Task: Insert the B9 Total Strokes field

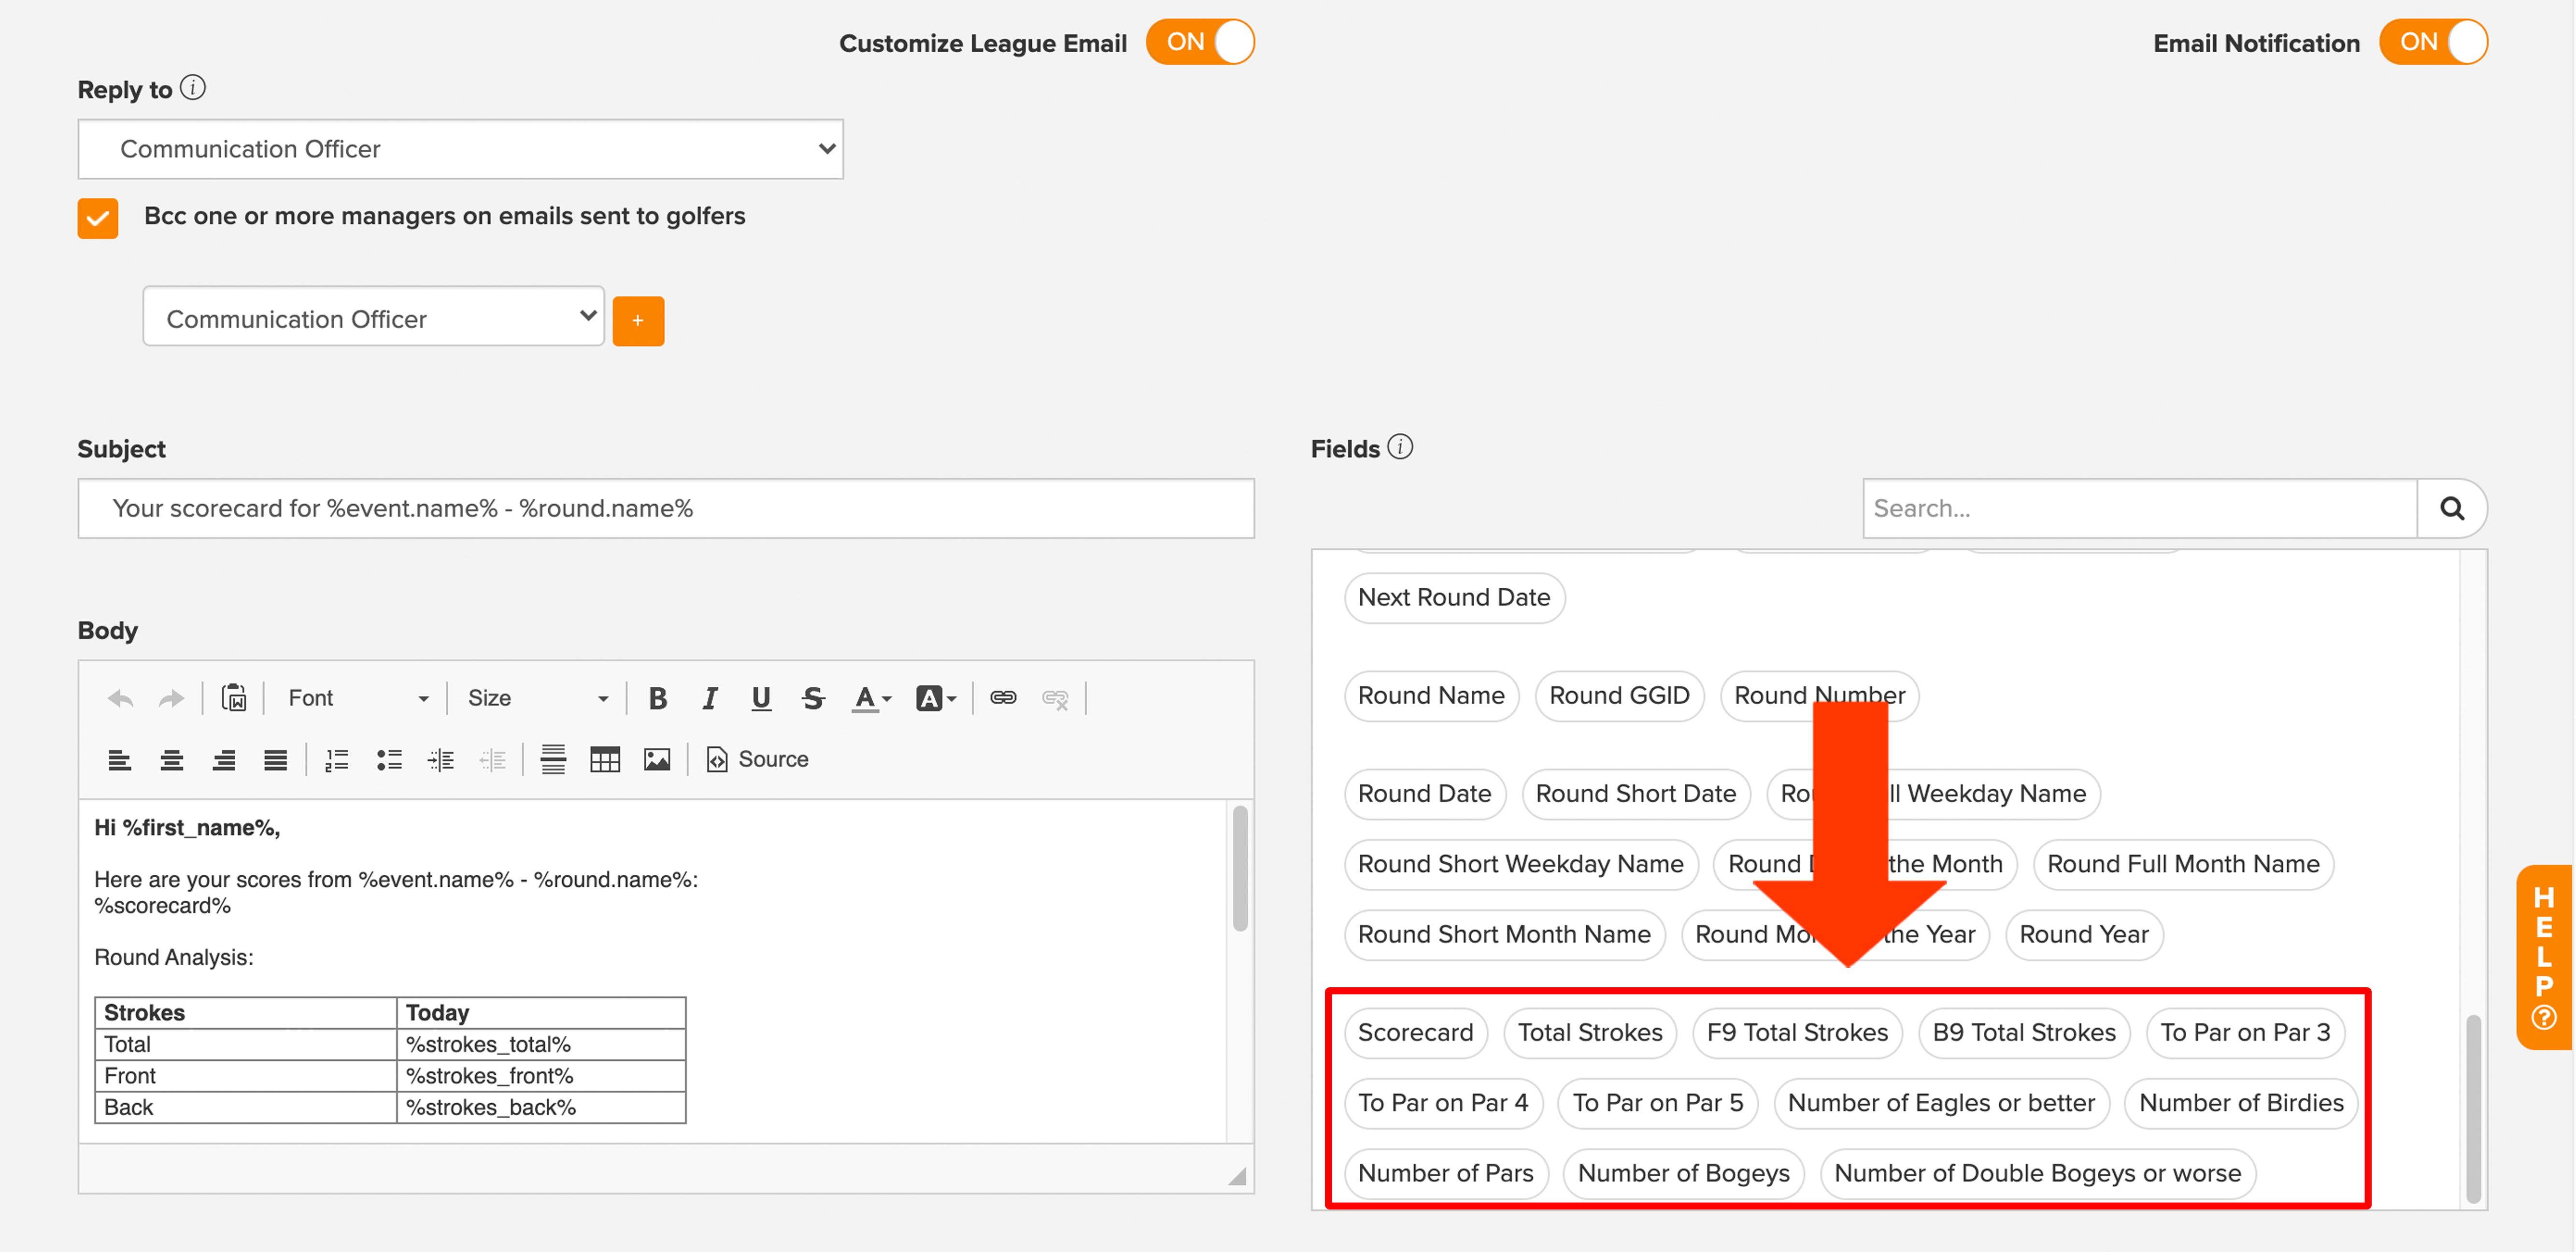Action: point(2024,1032)
